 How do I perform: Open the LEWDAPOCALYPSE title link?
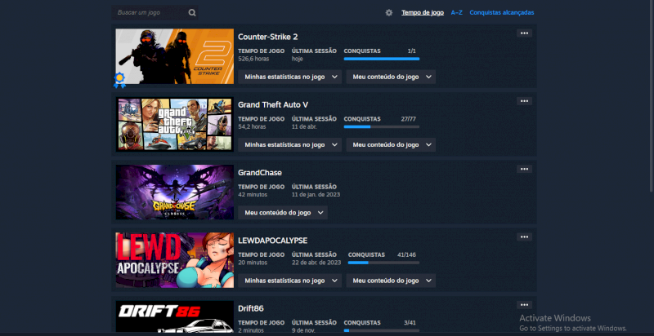[x=273, y=241]
